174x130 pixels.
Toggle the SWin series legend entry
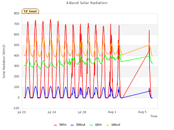(60, 125)
